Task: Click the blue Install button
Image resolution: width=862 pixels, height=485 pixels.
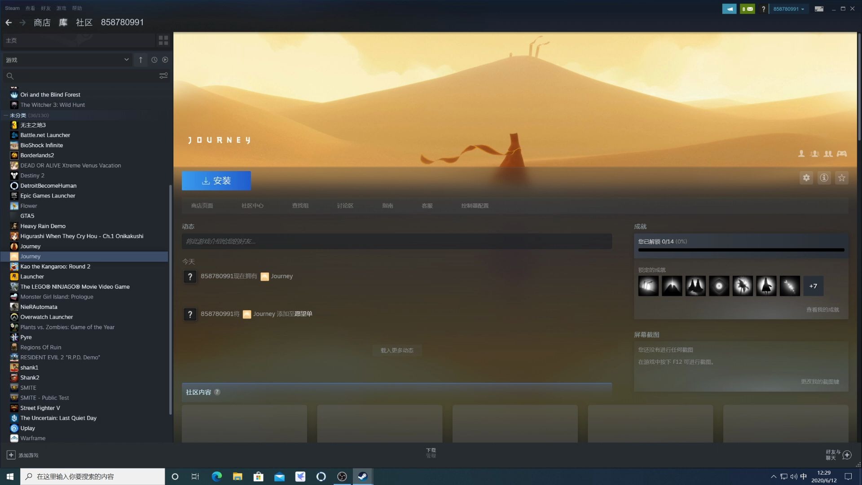Action: coord(216,181)
